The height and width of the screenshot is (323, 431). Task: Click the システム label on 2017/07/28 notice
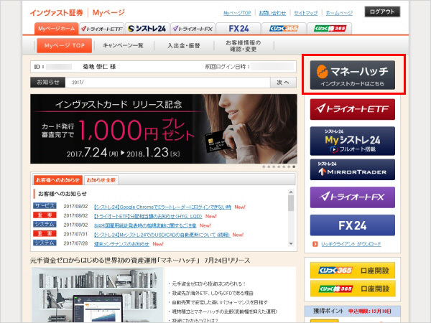click(45, 243)
